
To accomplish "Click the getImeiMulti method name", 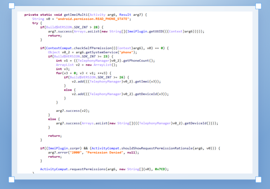I will pyautogui.click(x=76, y=14).
